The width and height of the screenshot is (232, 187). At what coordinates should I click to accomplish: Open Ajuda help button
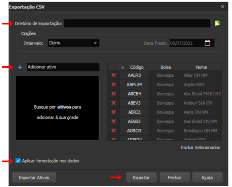click(207, 177)
